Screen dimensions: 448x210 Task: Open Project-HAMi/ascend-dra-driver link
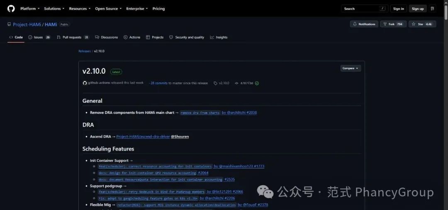143,137
